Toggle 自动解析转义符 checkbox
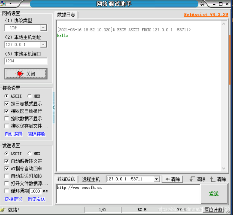Image resolution: width=233 pixels, height=215 pixels. pyautogui.click(x=7, y=161)
